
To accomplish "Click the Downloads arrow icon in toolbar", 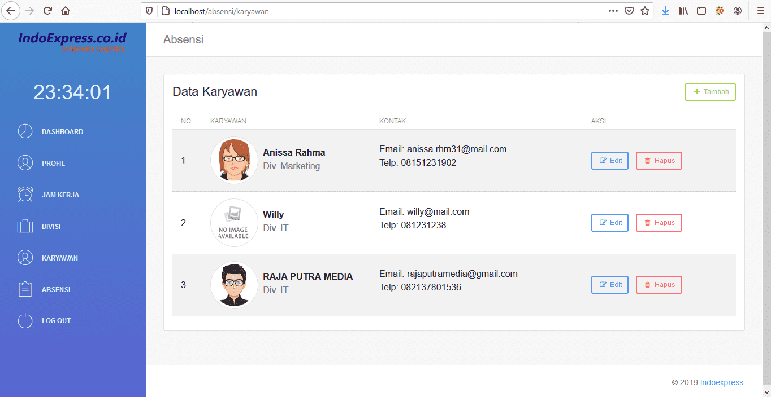I will pyautogui.click(x=665, y=11).
